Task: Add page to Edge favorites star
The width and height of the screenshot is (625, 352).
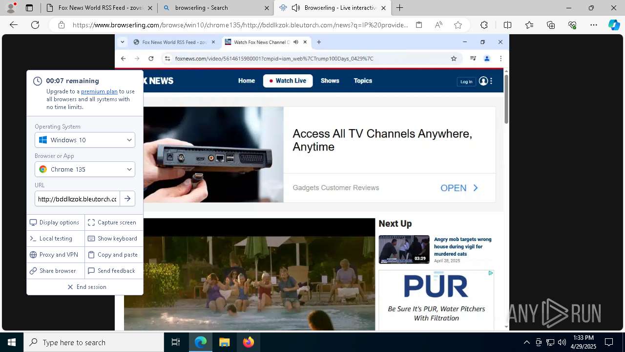Action: [x=458, y=25]
